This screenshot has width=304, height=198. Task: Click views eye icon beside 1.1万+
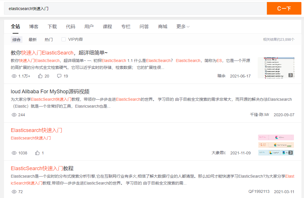point(14,76)
